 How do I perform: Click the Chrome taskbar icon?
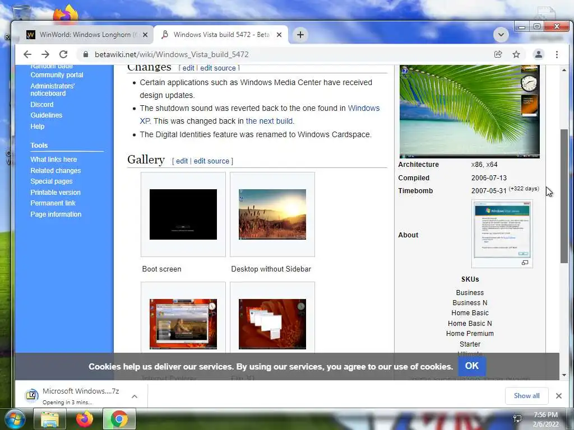pos(119,419)
